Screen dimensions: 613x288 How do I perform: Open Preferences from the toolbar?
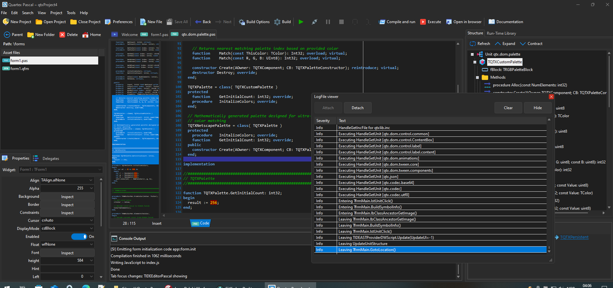pyautogui.click(x=119, y=22)
